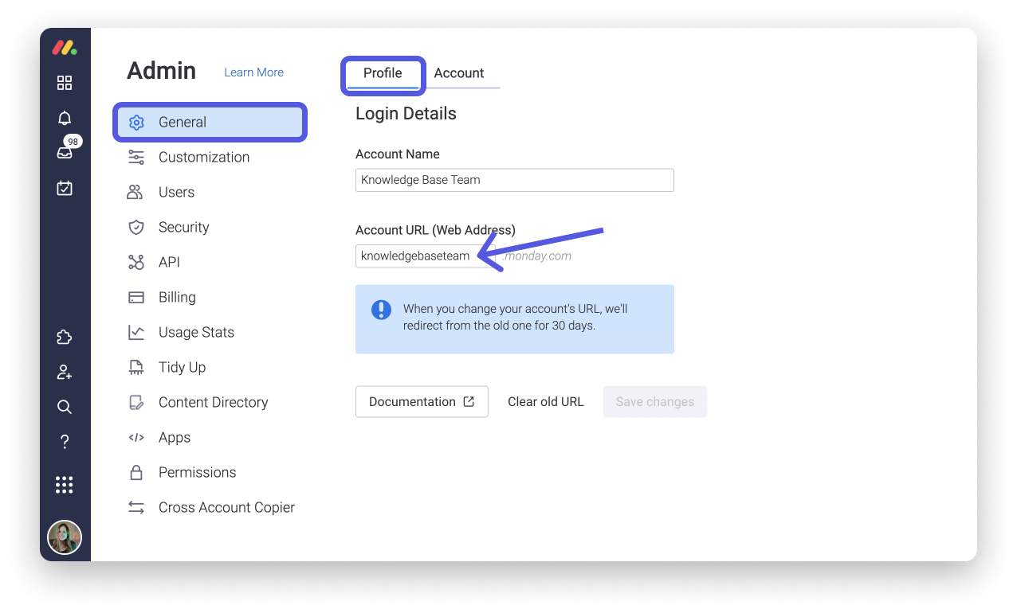Click invite members person-plus icon

click(x=65, y=372)
